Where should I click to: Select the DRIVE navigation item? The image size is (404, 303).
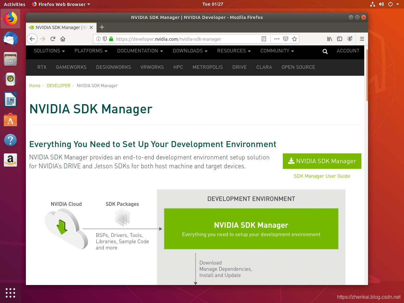240,67
